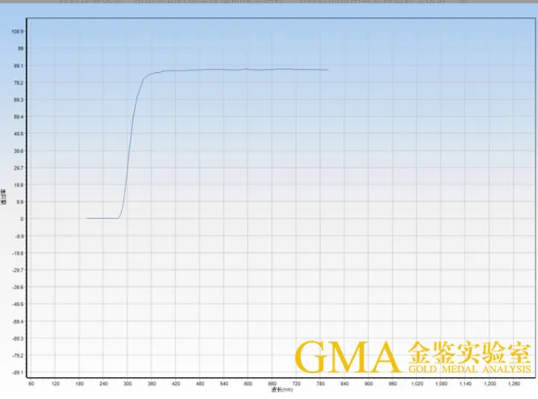The image size is (538, 399).
Task: Click the 波长(nm) x-axis title
Action: point(282,389)
